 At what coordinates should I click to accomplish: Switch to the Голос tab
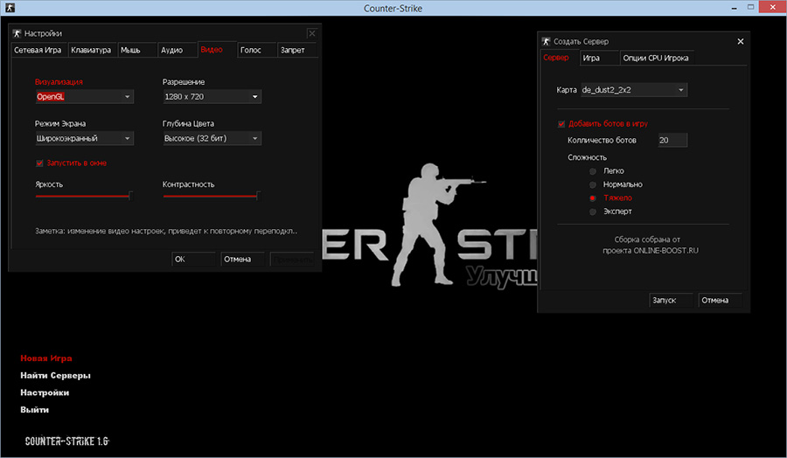pyautogui.click(x=256, y=50)
